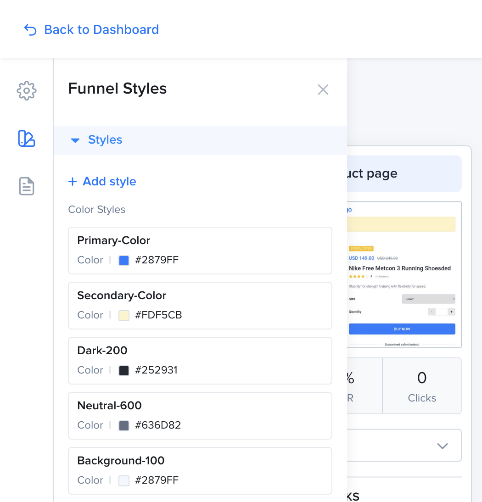Collapse the Styles section arrow
482x502 pixels.
point(75,140)
